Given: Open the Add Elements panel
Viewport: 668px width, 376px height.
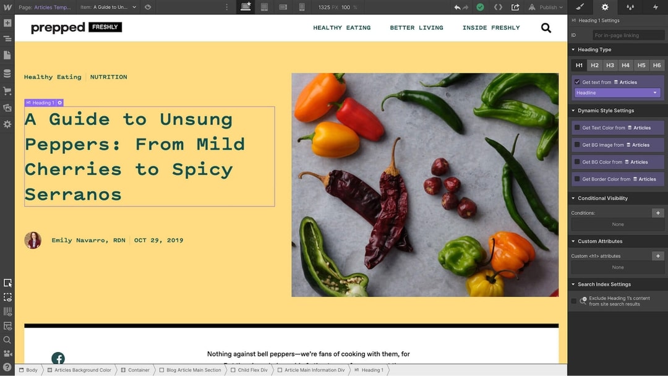Looking at the screenshot, I should pyautogui.click(x=7, y=23).
